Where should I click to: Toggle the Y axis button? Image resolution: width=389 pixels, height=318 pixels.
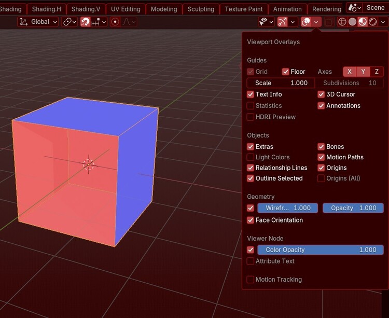pyautogui.click(x=363, y=72)
